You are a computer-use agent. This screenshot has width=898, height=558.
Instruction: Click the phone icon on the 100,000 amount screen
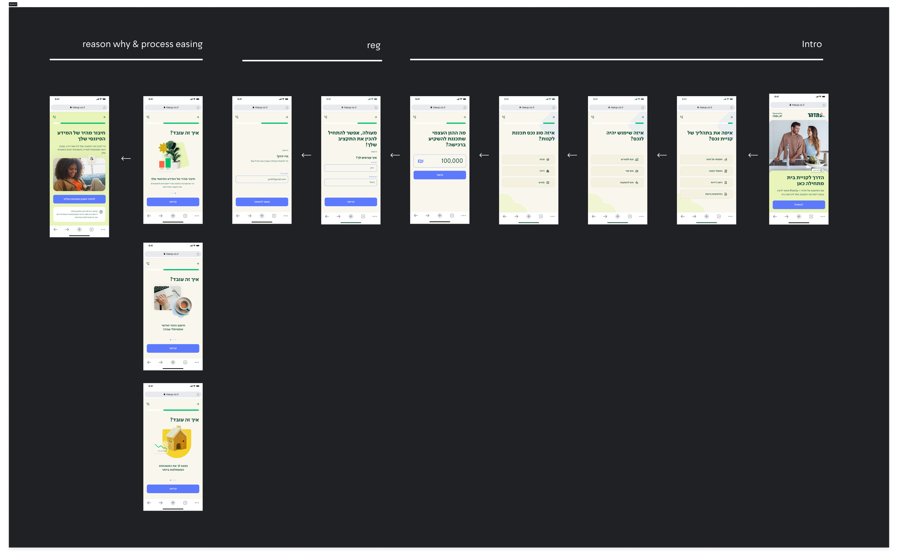(x=415, y=117)
